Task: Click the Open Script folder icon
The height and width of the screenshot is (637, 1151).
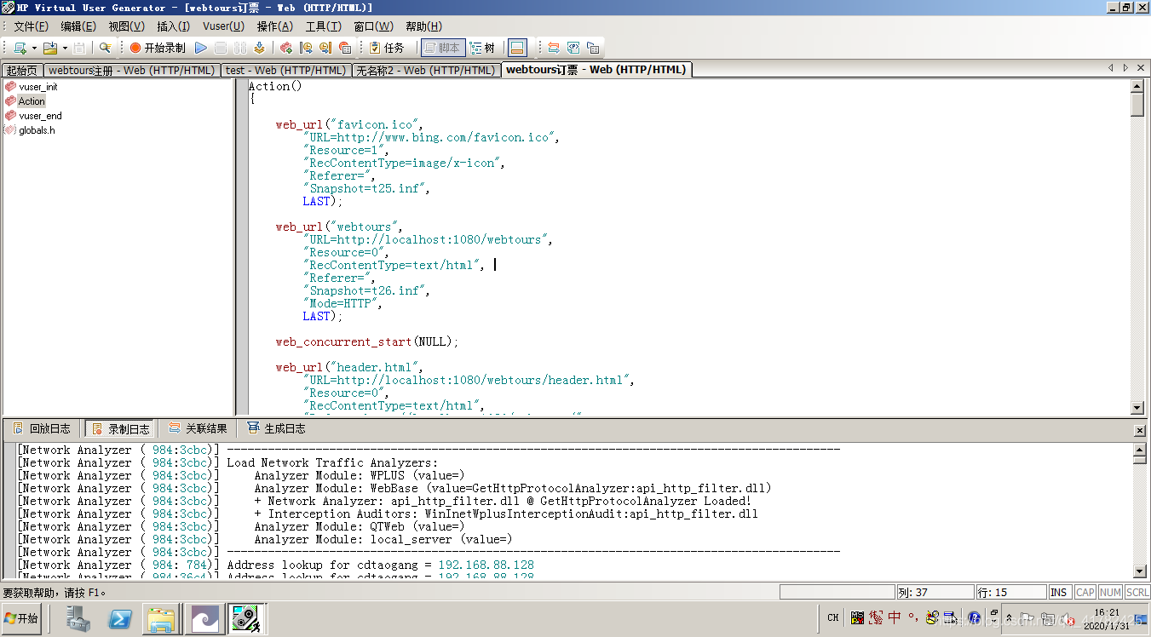Action: click(x=50, y=48)
